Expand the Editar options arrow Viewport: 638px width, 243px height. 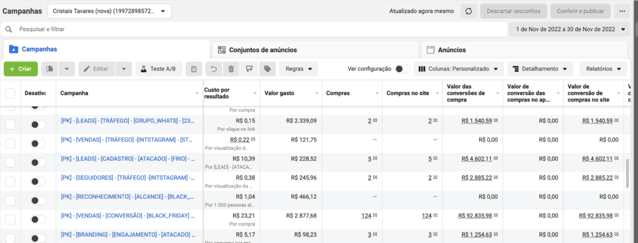point(124,69)
